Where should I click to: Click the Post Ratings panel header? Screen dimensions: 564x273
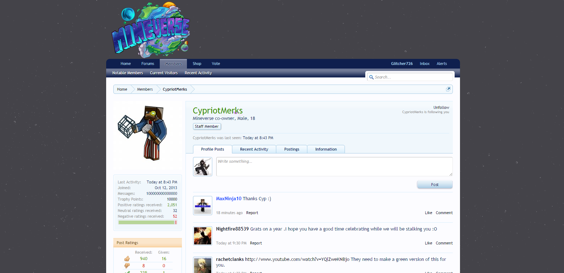[148, 243]
